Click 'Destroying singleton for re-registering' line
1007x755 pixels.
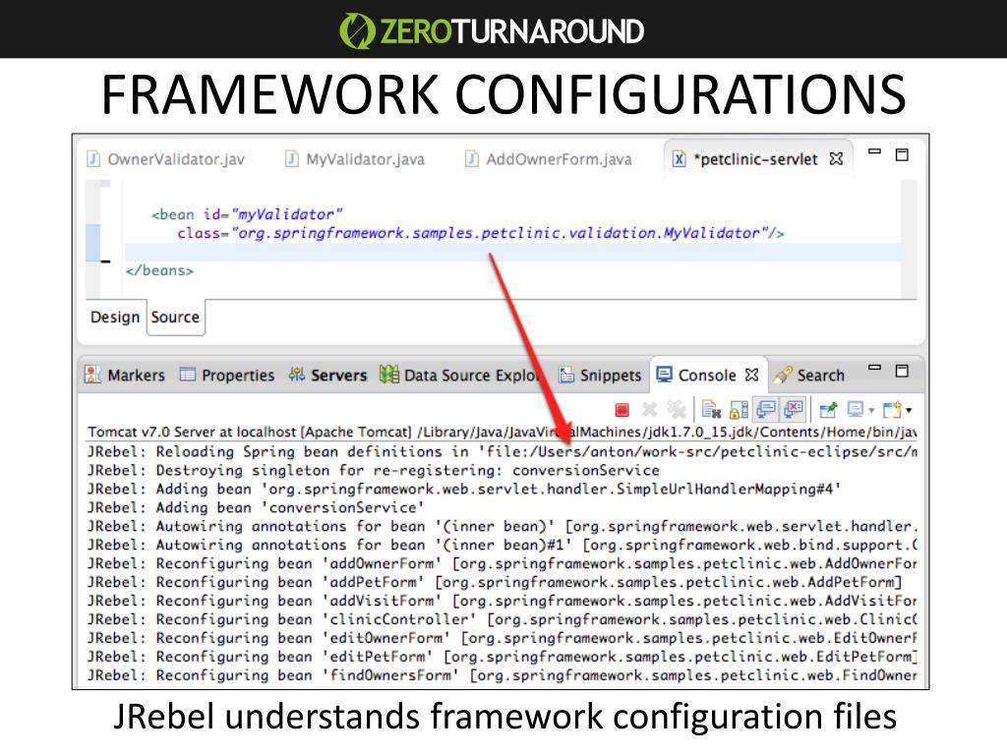click(374, 470)
